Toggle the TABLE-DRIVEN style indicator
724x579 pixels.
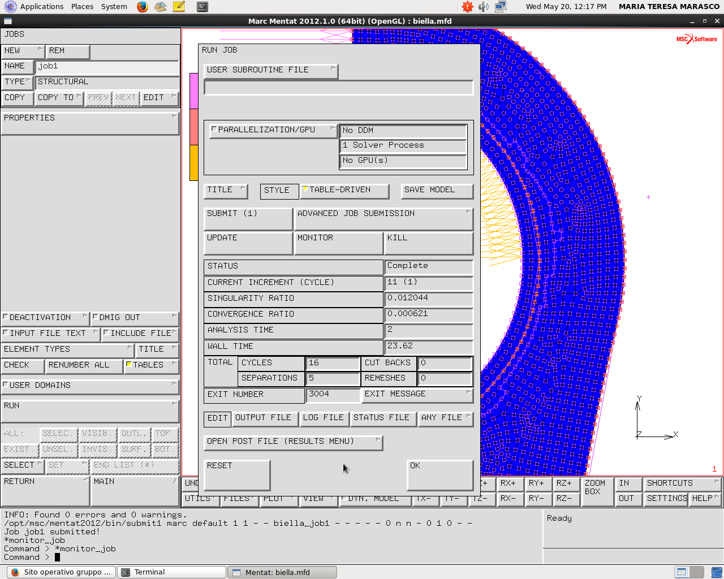tap(305, 189)
